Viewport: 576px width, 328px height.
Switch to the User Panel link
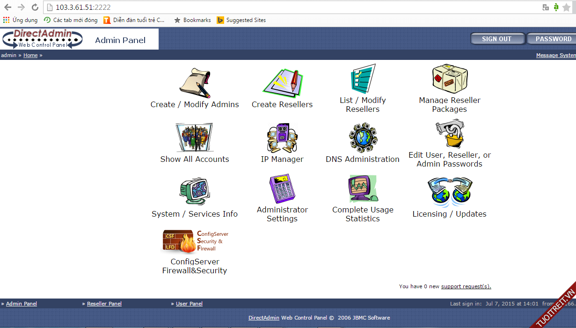pos(189,304)
